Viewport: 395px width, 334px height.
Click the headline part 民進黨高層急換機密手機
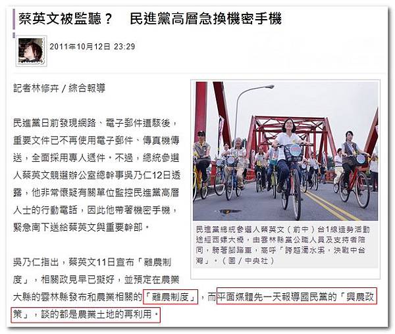206,18
